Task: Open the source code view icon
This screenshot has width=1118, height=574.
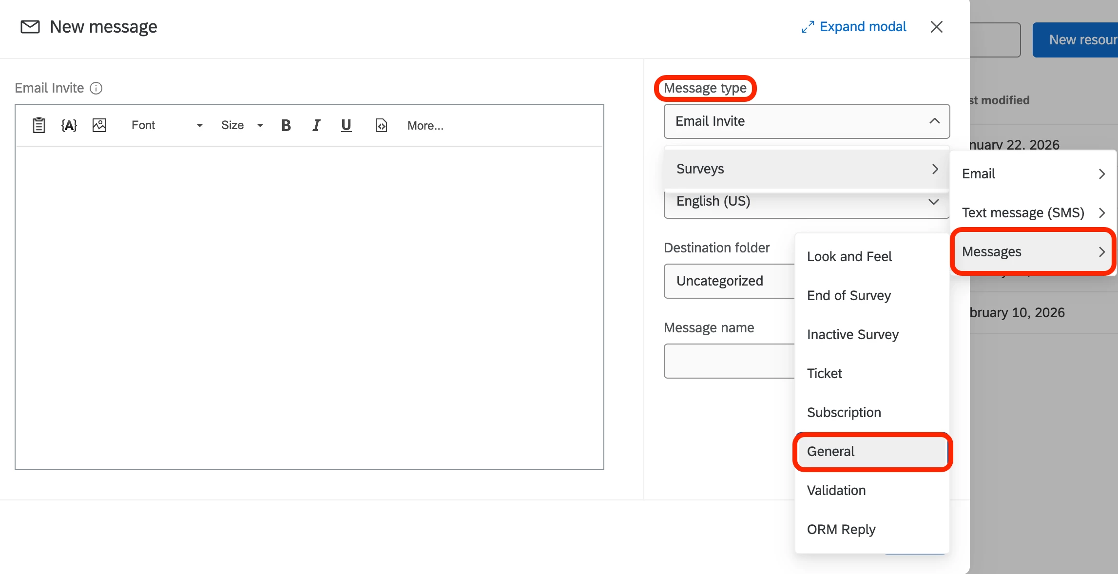Action: tap(382, 125)
